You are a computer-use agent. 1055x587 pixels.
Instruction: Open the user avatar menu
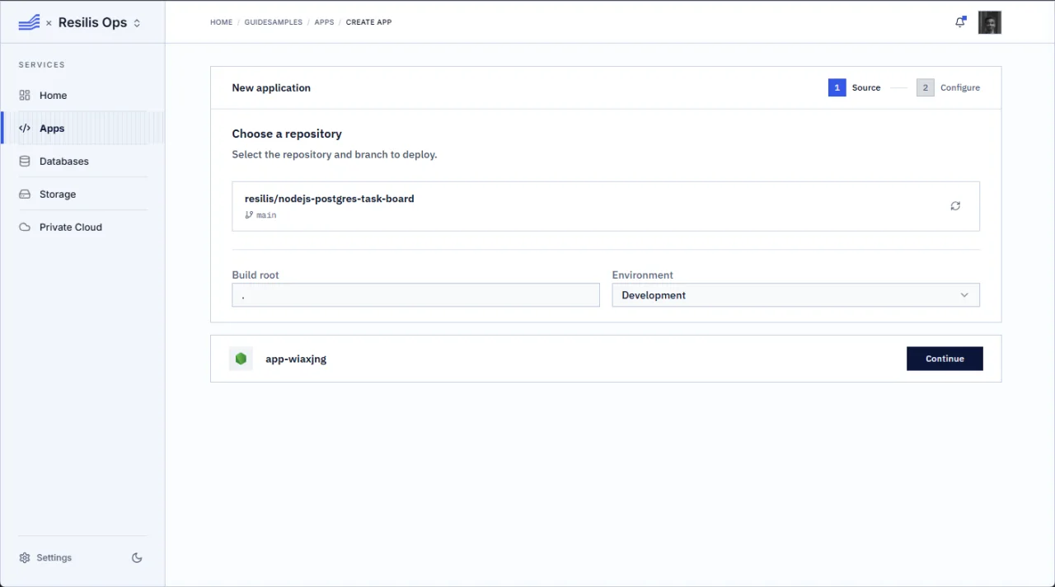tap(990, 22)
